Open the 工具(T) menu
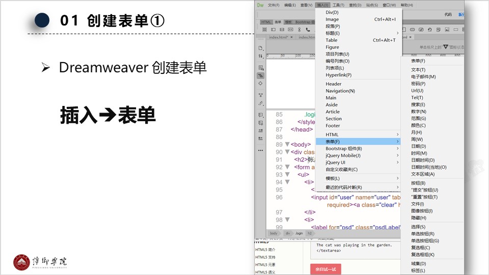This screenshot has width=489, height=275. (x=338, y=5)
